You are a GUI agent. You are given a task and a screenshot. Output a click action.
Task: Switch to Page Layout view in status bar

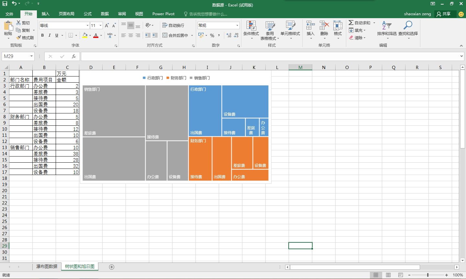click(x=388, y=275)
